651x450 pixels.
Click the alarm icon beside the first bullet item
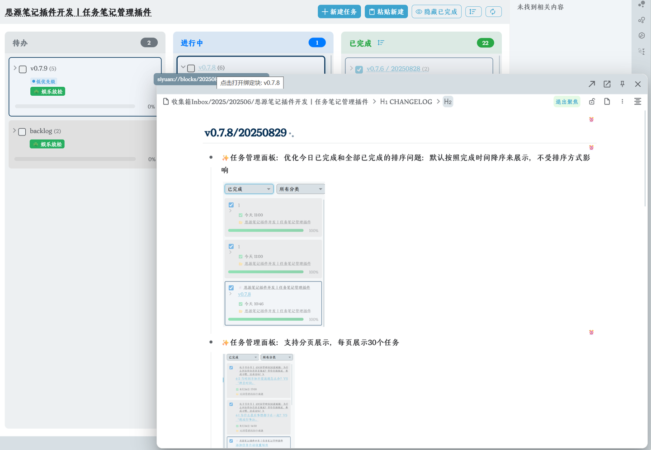(x=591, y=147)
